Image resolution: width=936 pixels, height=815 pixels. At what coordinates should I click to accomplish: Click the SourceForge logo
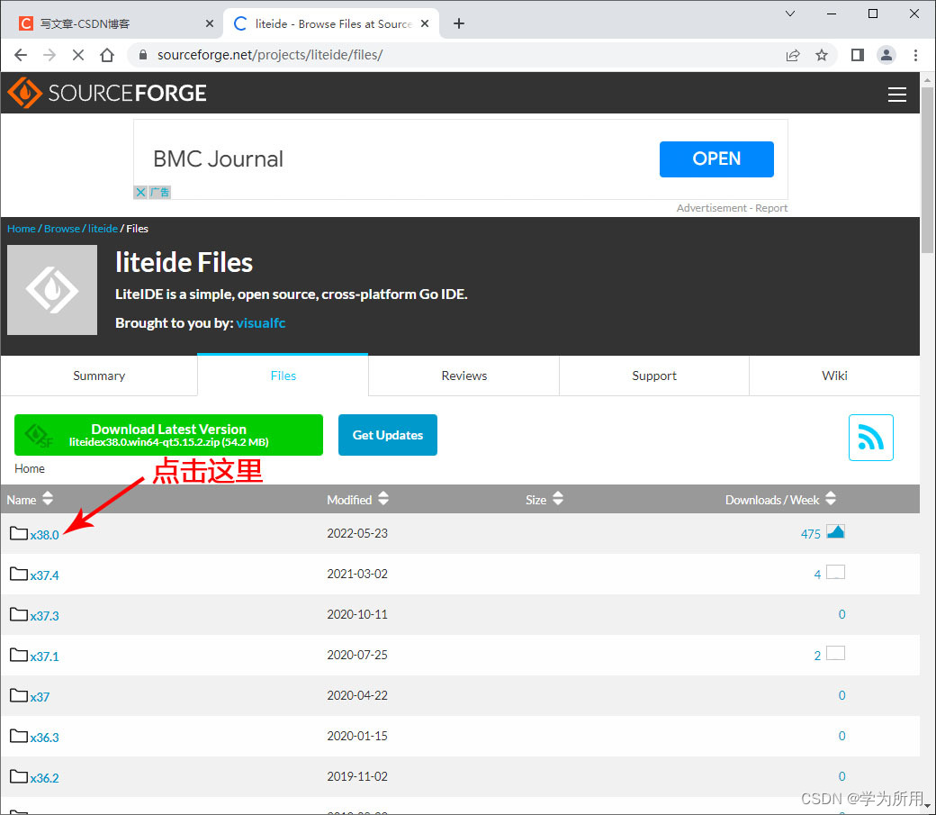pyautogui.click(x=107, y=93)
